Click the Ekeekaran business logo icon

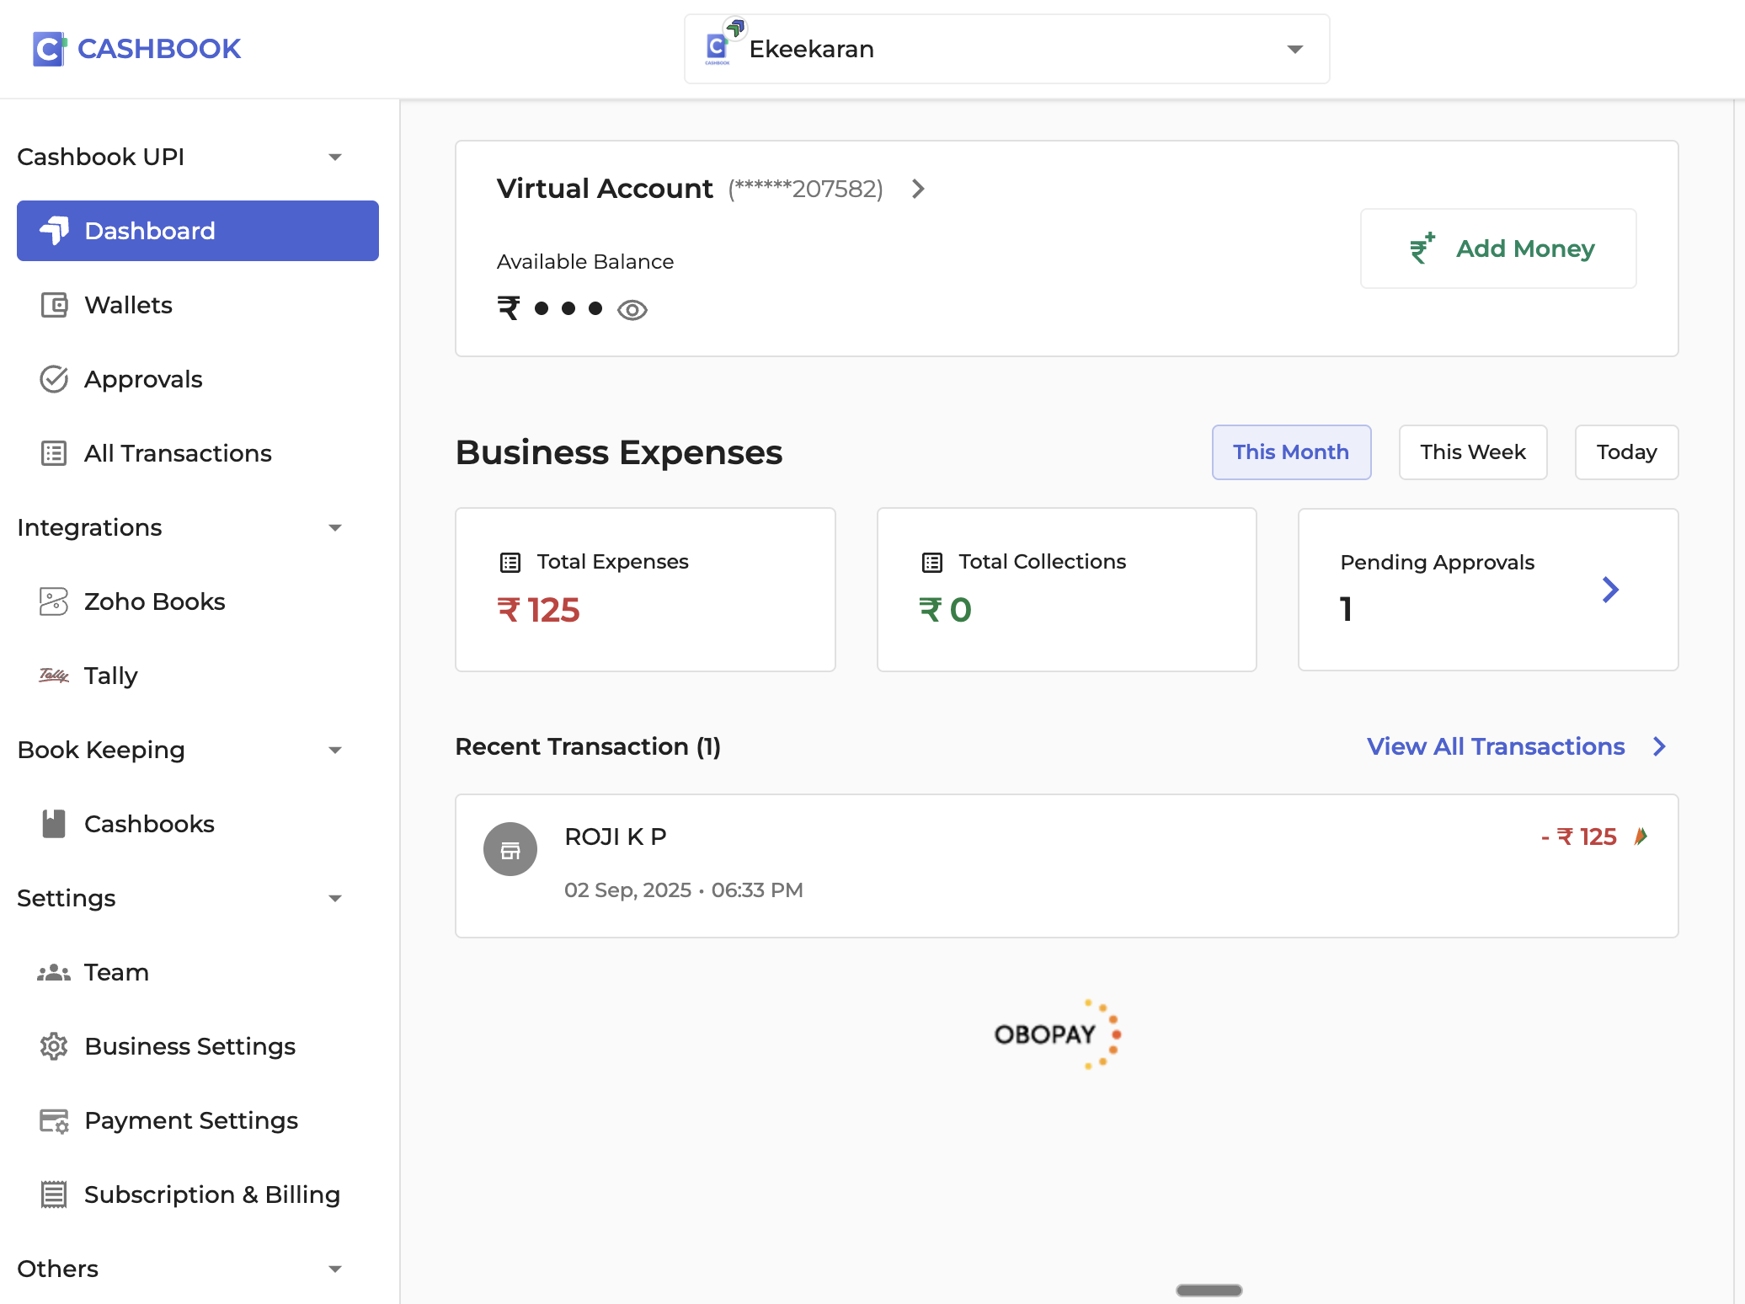point(718,49)
